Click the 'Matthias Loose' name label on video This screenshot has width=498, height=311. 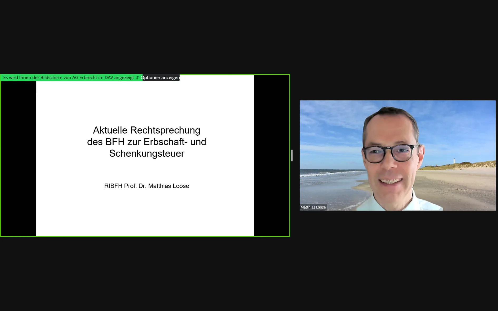313,207
